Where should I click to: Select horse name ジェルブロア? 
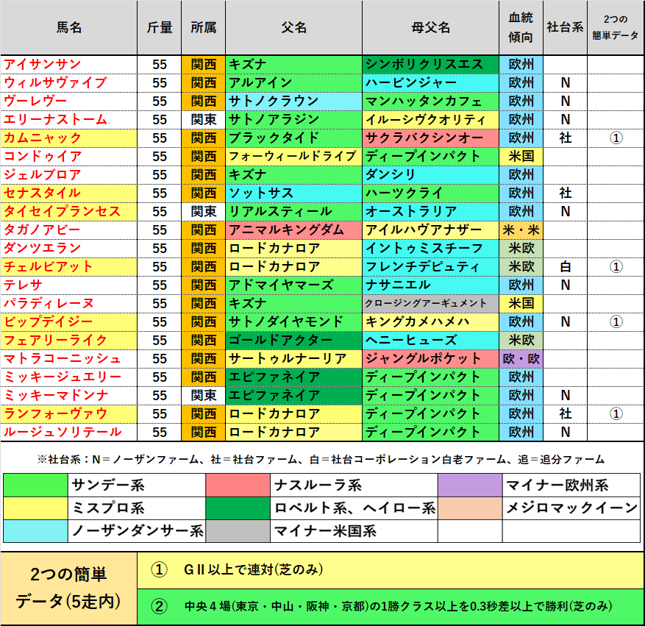(x=68, y=175)
